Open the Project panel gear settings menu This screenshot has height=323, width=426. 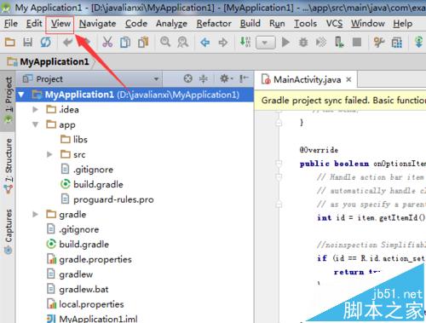[x=227, y=78]
